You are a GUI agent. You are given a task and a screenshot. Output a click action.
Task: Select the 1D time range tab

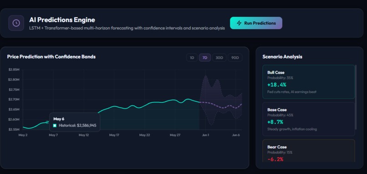point(192,58)
